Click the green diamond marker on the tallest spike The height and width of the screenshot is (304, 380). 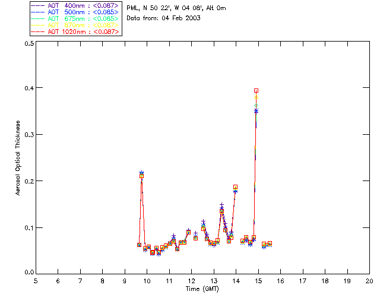pyautogui.click(x=256, y=106)
